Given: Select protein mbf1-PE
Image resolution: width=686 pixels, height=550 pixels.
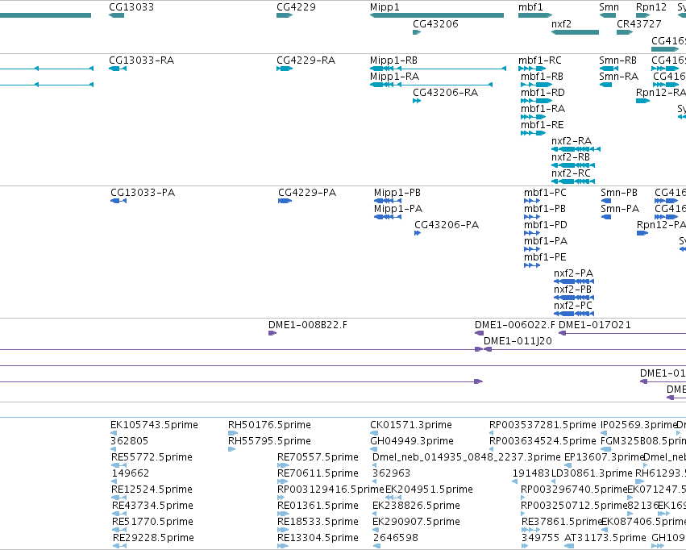Looking at the screenshot, I should pos(532,265).
